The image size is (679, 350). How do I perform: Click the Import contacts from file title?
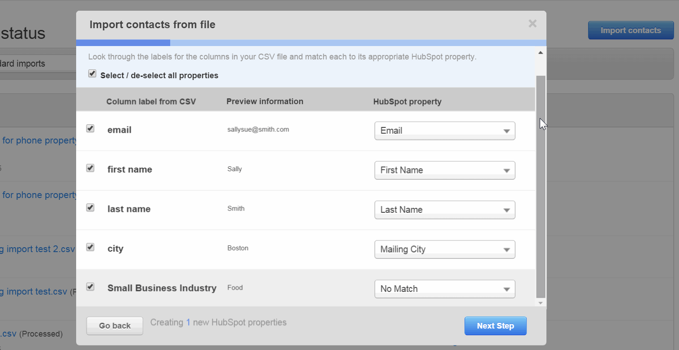(152, 25)
